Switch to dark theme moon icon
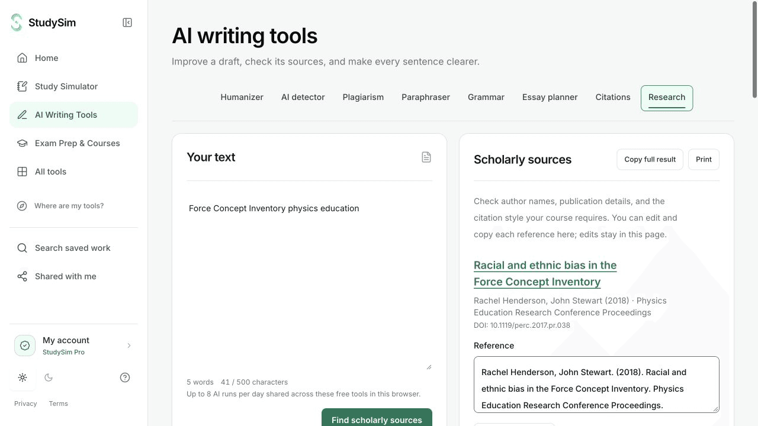 [49, 377]
